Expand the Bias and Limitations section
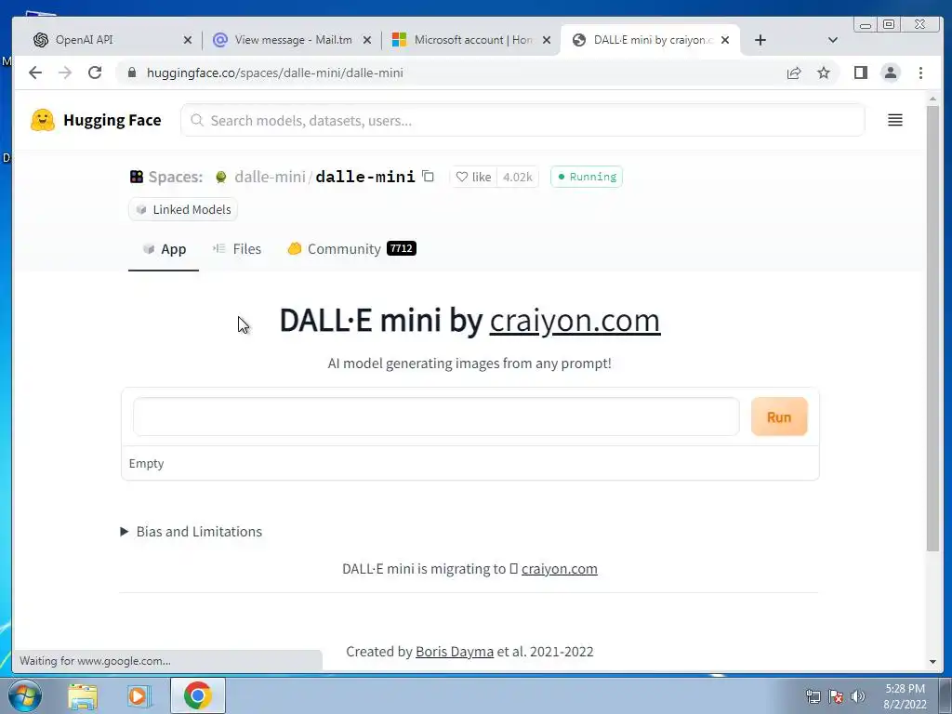This screenshot has width=952, height=714. coord(192,531)
